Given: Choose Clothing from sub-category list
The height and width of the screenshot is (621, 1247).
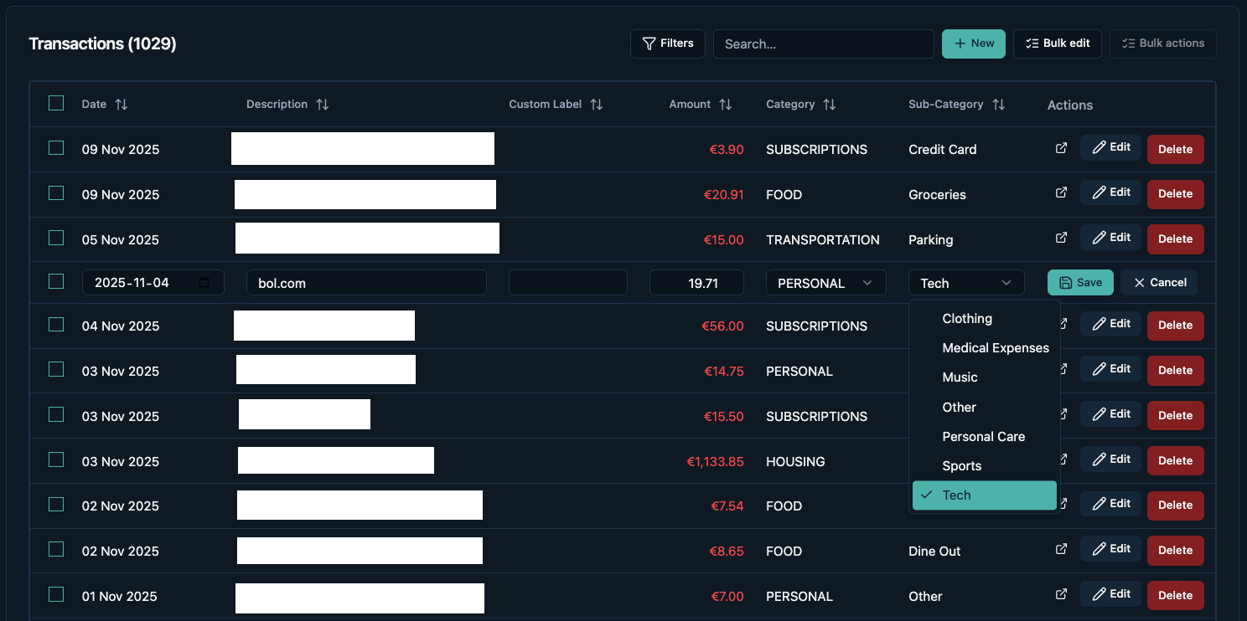Looking at the screenshot, I should 985,319.
